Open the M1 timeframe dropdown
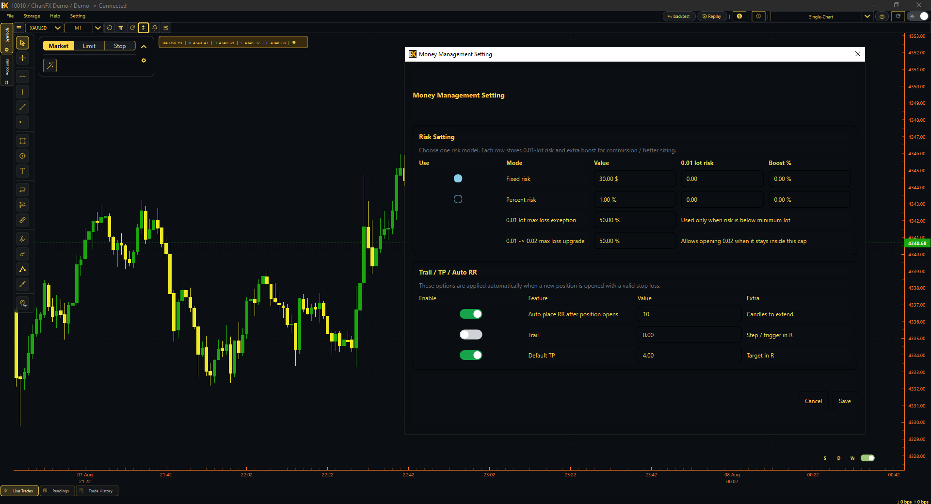This screenshot has height=504, width=931. pyautogui.click(x=98, y=28)
